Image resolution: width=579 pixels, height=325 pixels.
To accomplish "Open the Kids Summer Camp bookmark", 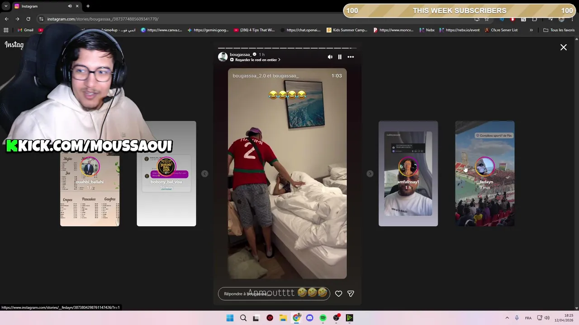I will (x=347, y=30).
